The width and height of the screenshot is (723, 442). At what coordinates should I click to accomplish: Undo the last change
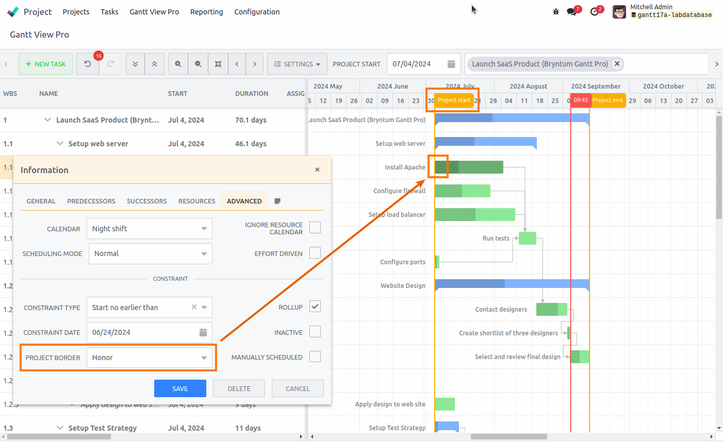(87, 63)
